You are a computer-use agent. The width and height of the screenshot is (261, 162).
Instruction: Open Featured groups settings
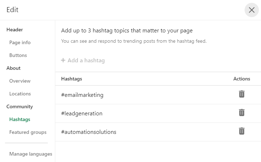click(28, 132)
